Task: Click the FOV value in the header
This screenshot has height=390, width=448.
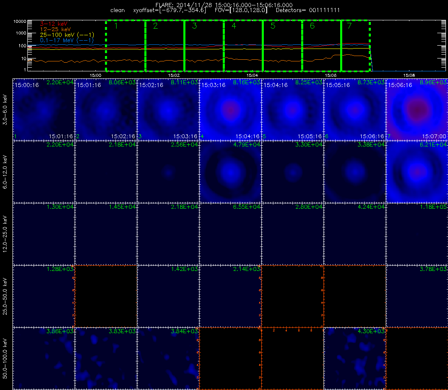Action: (241, 10)
